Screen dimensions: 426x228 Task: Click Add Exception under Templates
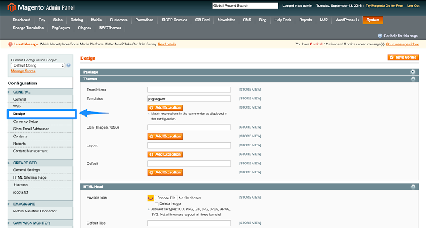coord(165,107)
